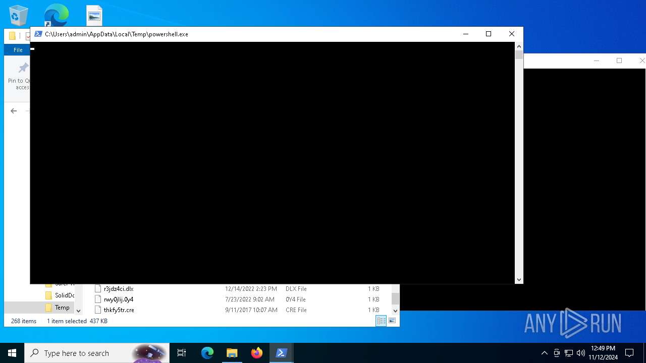Open Task View from the taskbar
Image resolution: width=646 pixels, height=363 pixels.
(182, 353)
